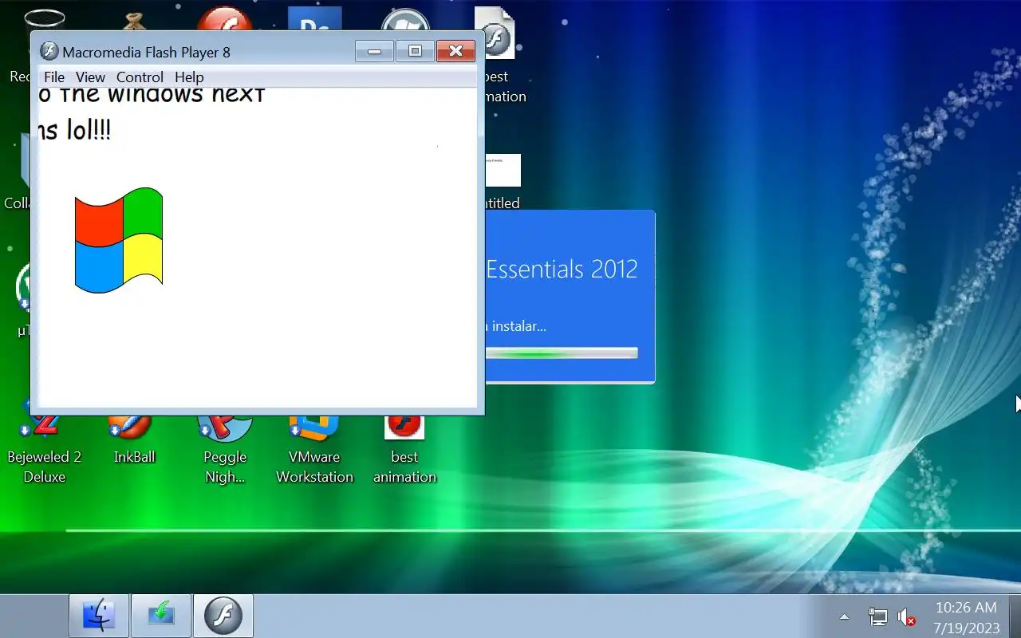Click the muted volume tray icon
The width and height of the screenshot is (1021, 638).
point(906,616)
